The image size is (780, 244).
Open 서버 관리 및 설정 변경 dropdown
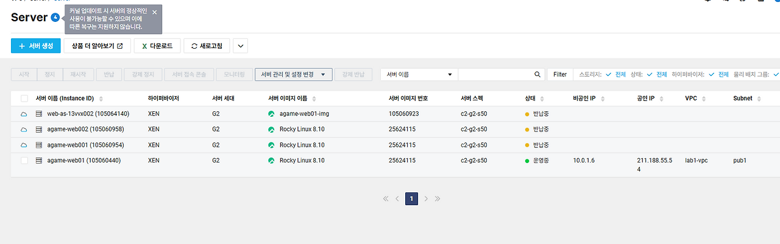[293, 74]
